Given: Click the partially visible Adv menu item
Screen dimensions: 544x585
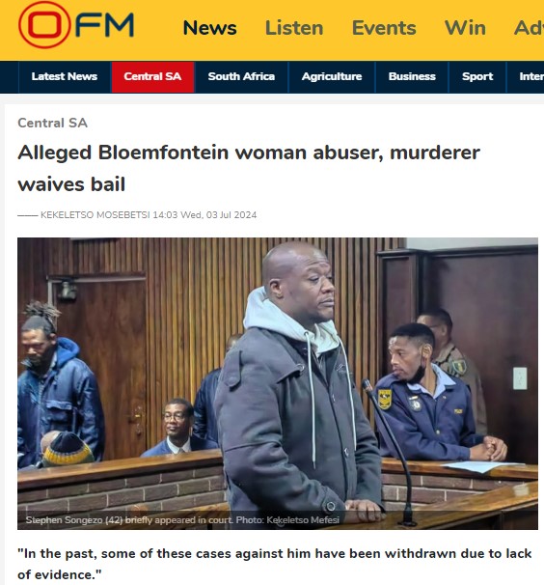Looking at the screenshot, I should (529, 28).
